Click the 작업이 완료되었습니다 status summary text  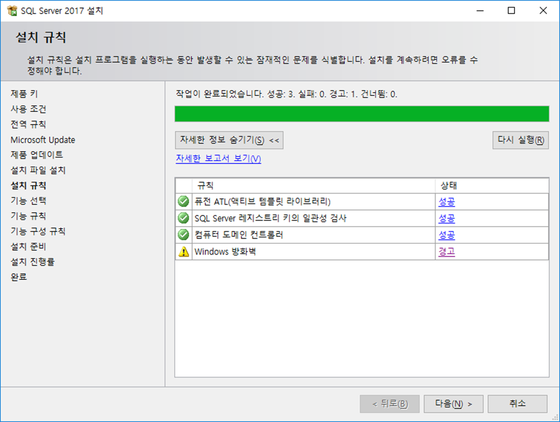(286, 94)
